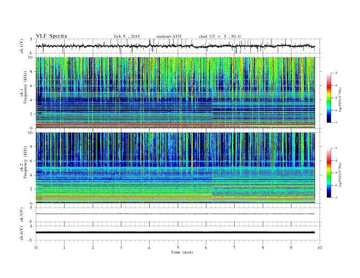Viewport: 360px width, 278px height.
Task: Click the ch.1 spectrogram panel
Action: pos(175,93)
